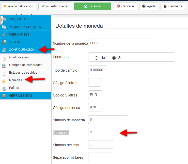Focus the Código numérico field
188x164 pixels.
tap(95, 107)
